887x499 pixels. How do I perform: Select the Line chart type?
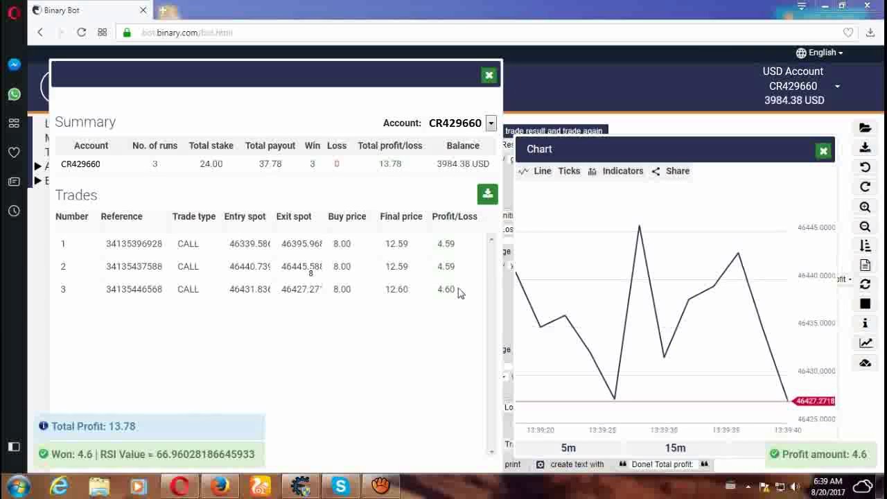point(535,171)
